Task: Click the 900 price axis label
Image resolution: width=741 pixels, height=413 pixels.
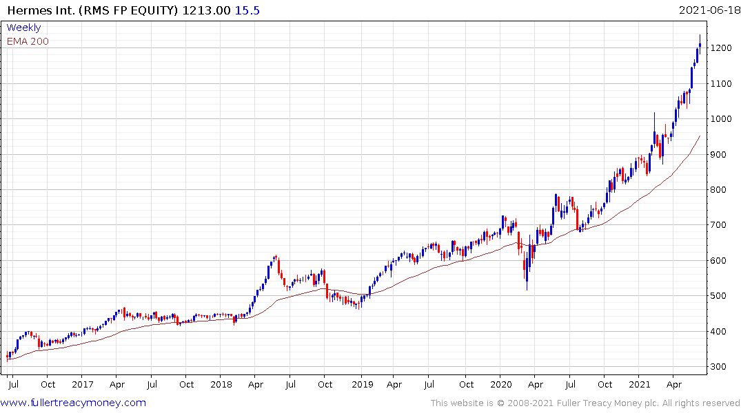Action: point(718,155)
